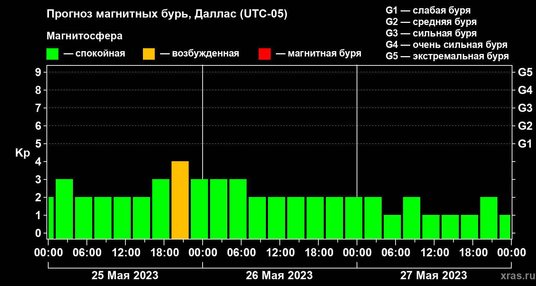This screenshot has width=536, height=286.
Task: Click the G1 — слабая буря legend line
Action: click(x=428, y=10)
